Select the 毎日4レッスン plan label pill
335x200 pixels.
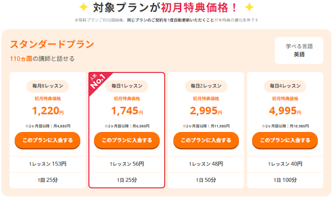click(x=285, y=86)
